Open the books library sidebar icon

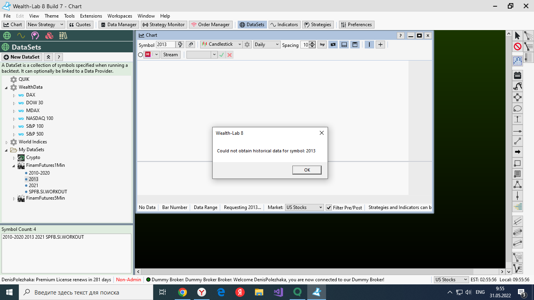coord(63,36)
